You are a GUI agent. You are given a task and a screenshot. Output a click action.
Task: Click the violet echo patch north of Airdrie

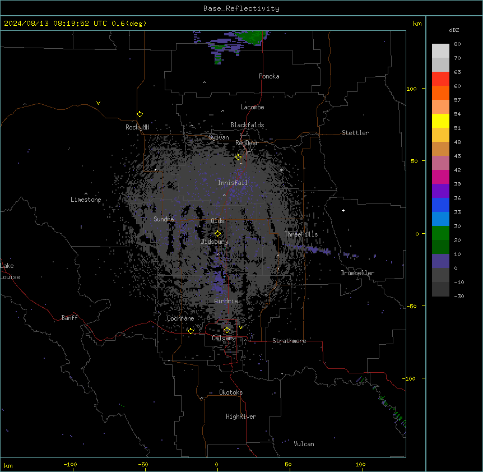pyautogui.click(x=220, y=283)
